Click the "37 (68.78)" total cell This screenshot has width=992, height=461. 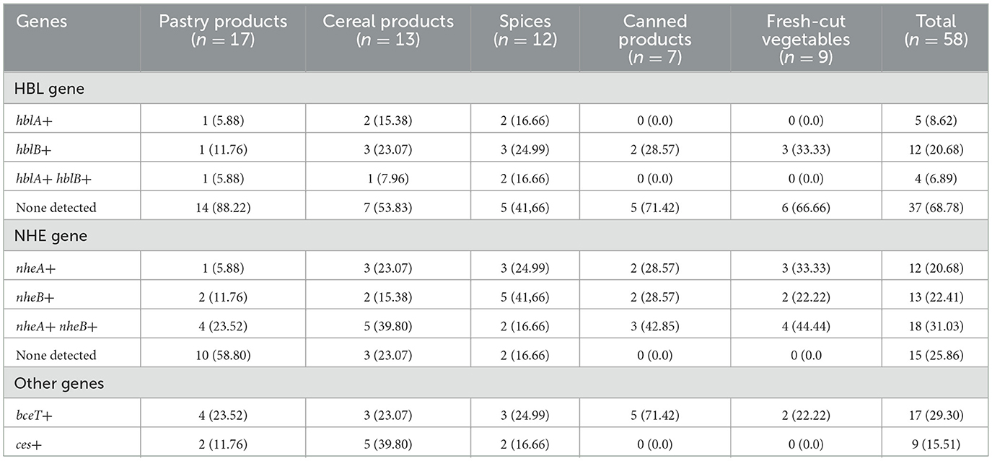click(x=935, y=207)
